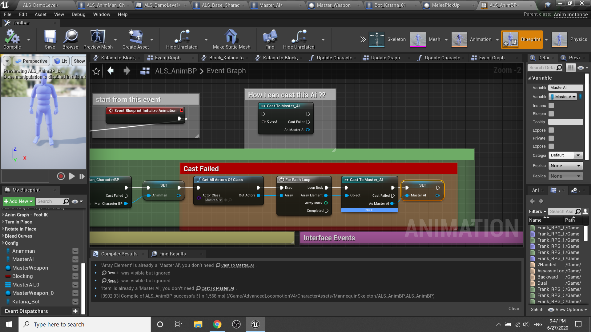
Task: Open Details panel eye view options
Action: click(582, 68)
